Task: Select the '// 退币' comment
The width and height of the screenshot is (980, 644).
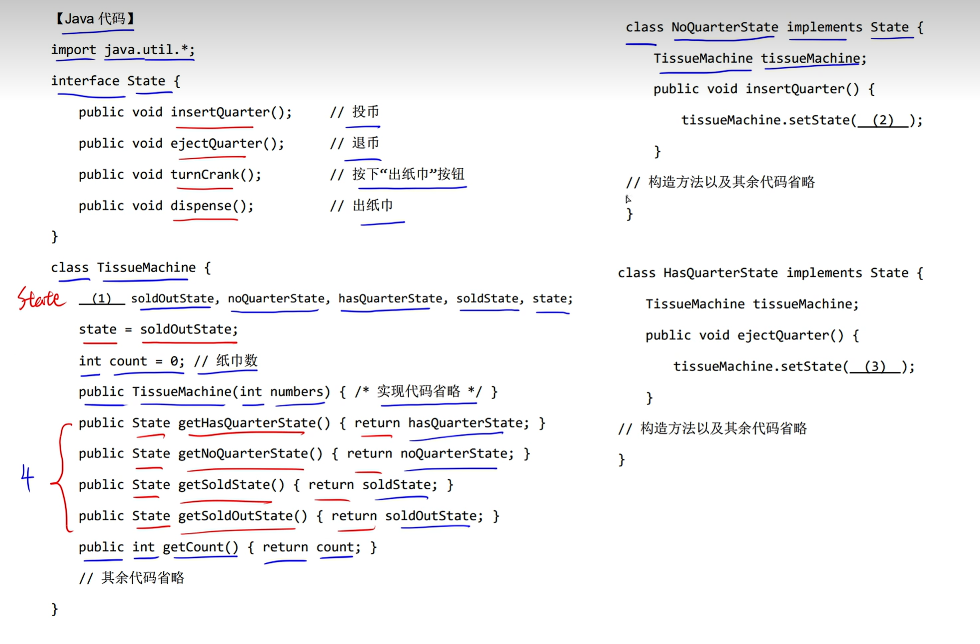Action: [354, 143]
